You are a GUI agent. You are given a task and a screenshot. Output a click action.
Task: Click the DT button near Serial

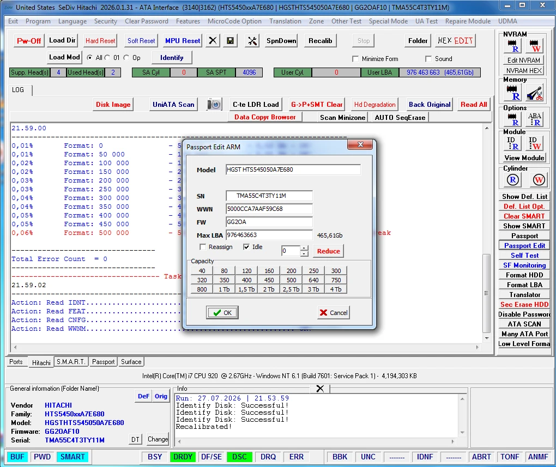coord(135,440)
